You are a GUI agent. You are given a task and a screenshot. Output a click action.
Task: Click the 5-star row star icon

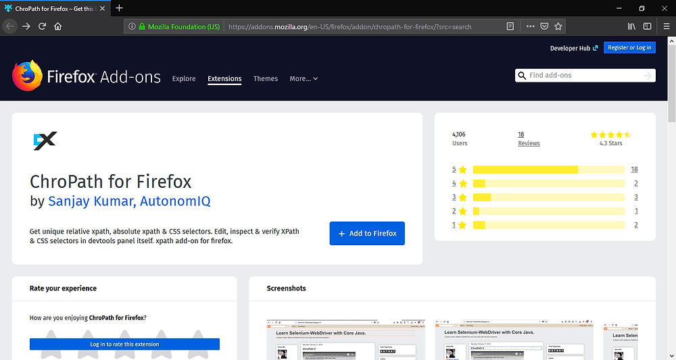pos(463,170)
